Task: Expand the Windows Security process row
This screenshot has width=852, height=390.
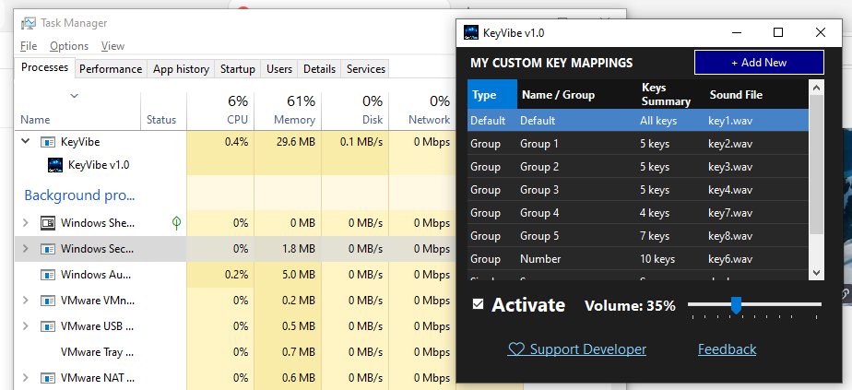Action: click(25, 249)
